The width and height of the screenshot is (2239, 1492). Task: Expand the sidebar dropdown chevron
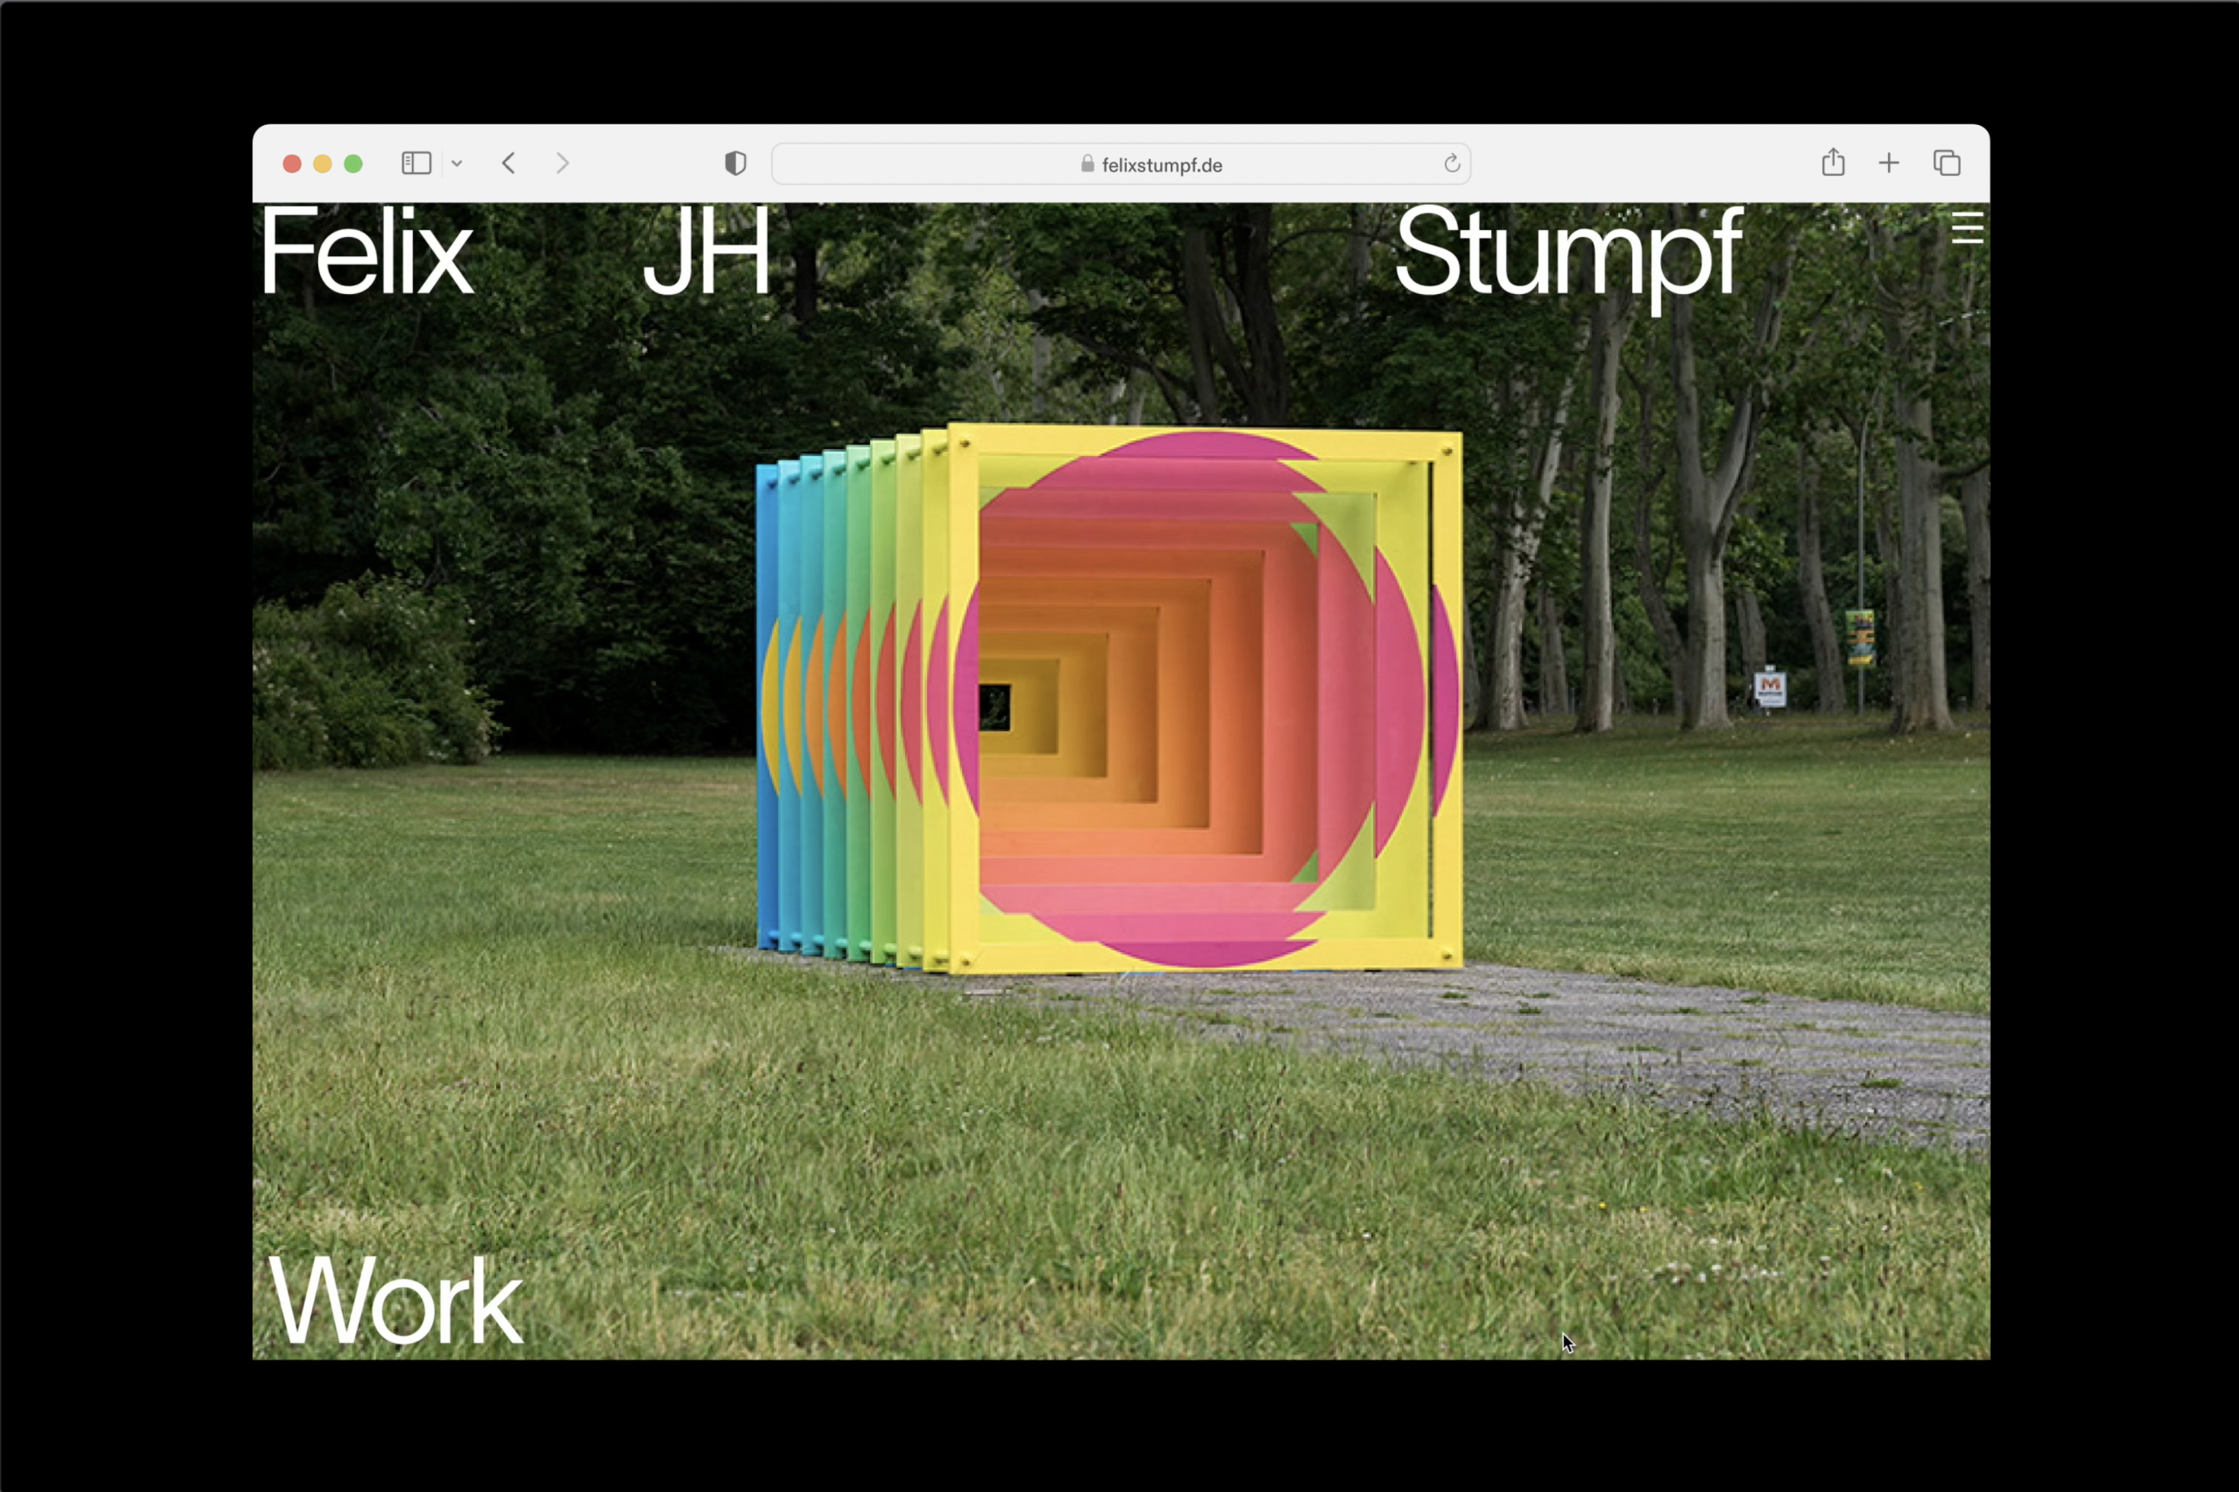click(x=457, y=163)
